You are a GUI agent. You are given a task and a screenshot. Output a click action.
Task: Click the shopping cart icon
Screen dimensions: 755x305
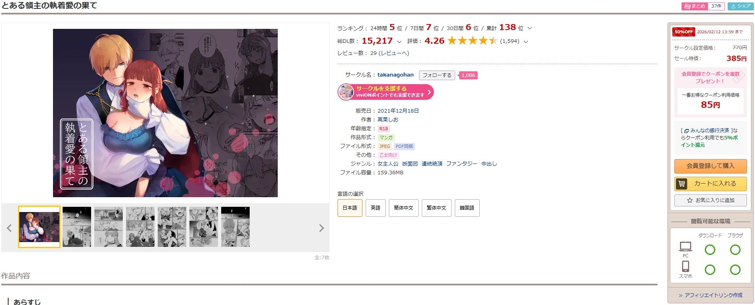682,184
